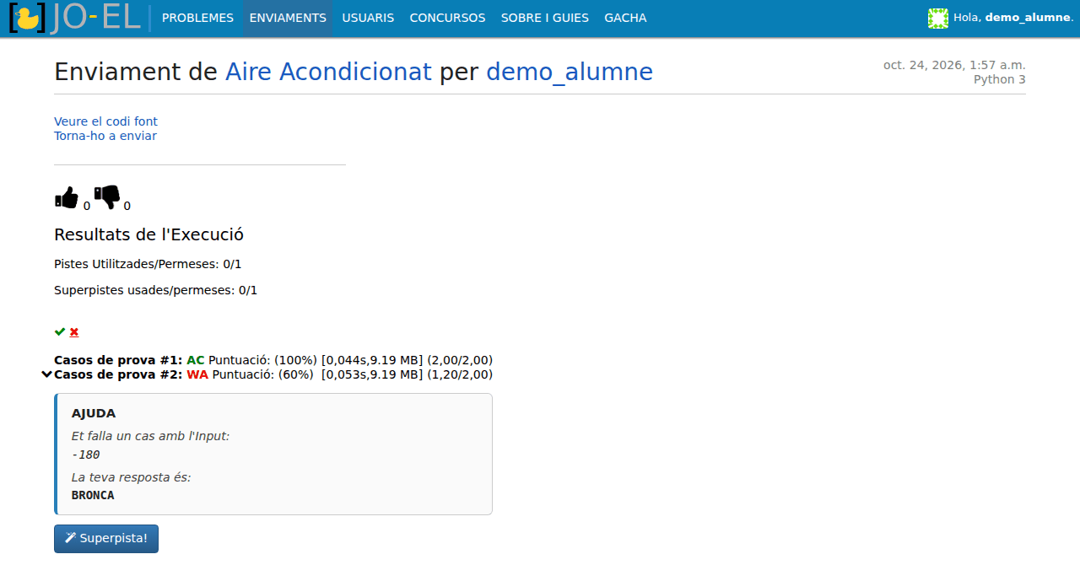1080x565 pixels.
Task: Click the 'Et falla un cas amb l'Input:' text
Action: 150,436
